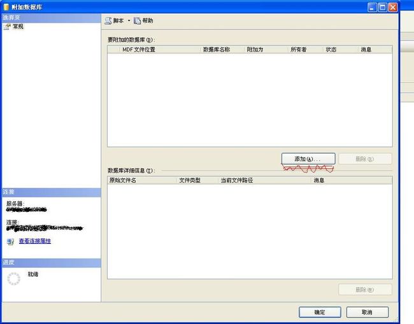Image resolution: width=414 pixels, height=324 pixels.
Task: Open 查看连接属性 link
Action: (x=35, y=241)
